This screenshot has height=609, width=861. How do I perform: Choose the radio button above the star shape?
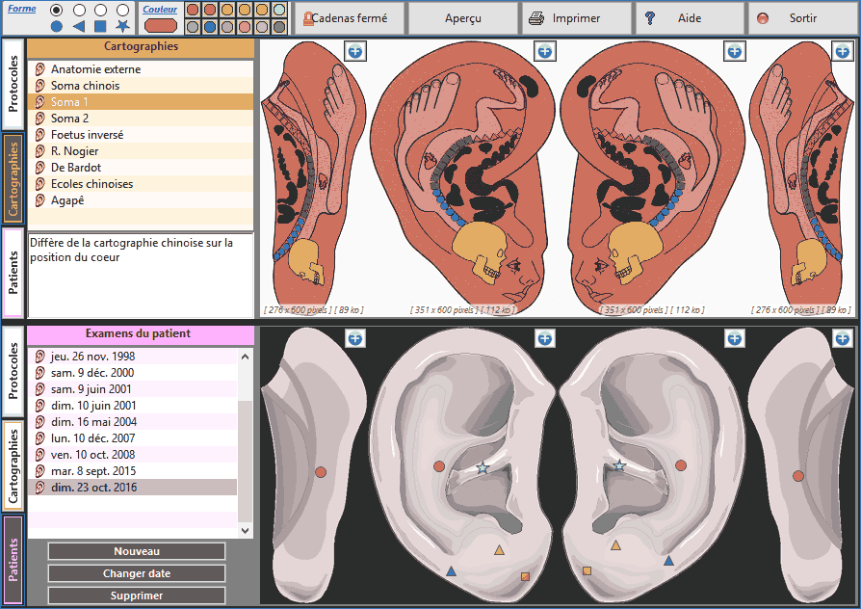122,10
